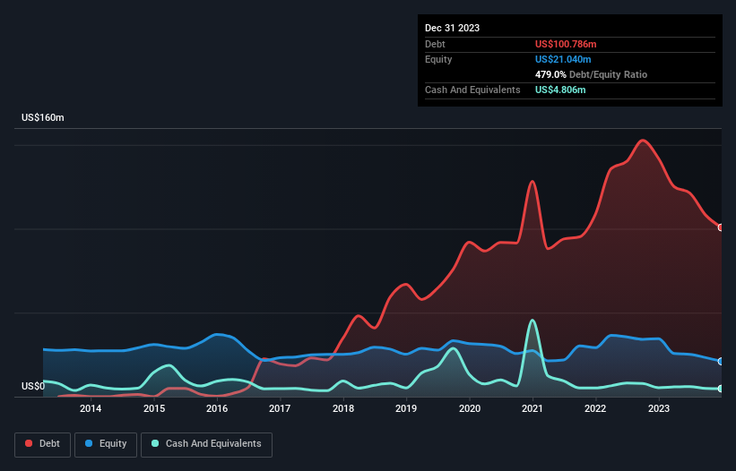736x471 pixels.
Task: Toggle the Equity legend button
Action: (x=106, y=444)
